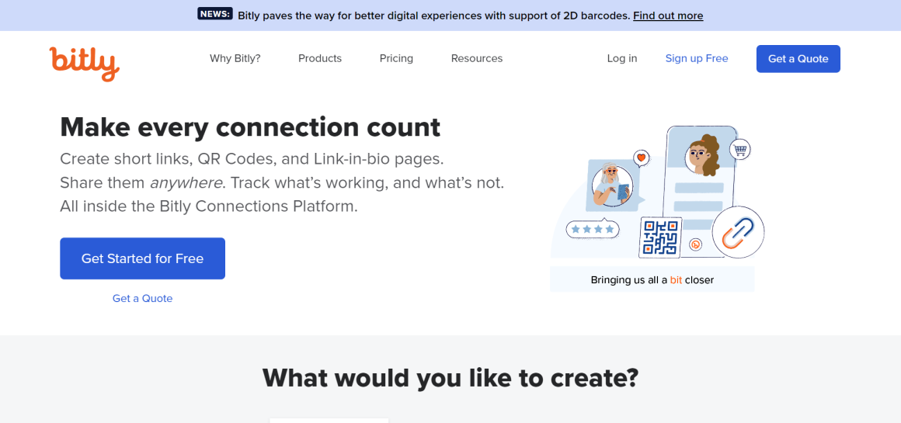Screen dimensions: 901x423
Task: Click the older man avatar circle
Action: pyautogui.click(x=612, y=185)
